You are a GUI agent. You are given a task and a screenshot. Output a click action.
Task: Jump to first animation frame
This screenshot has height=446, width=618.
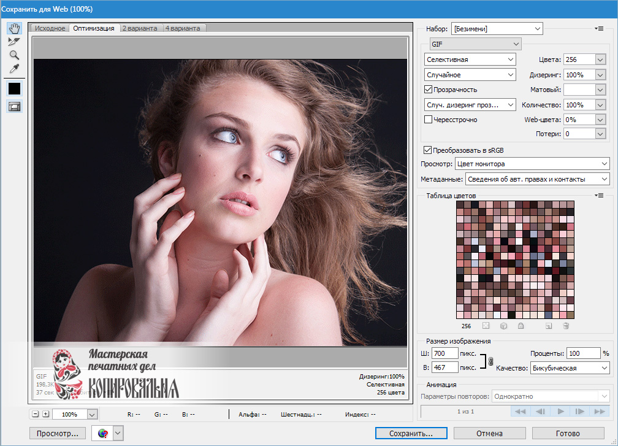[521, 411]
